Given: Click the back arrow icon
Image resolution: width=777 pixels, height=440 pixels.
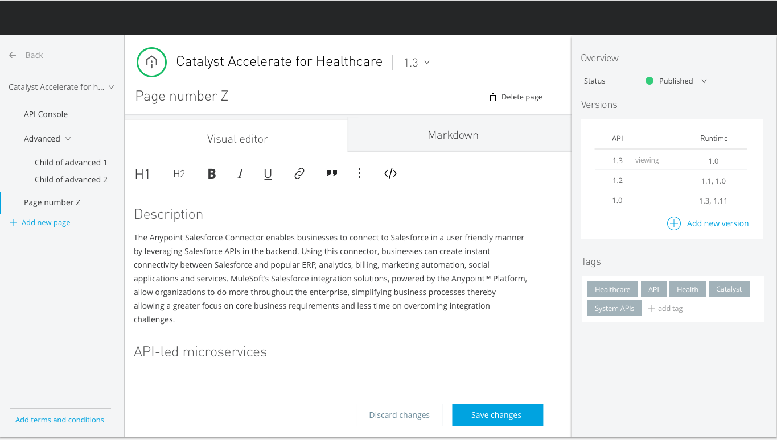Looking at the screenshot, I should 13,55.
